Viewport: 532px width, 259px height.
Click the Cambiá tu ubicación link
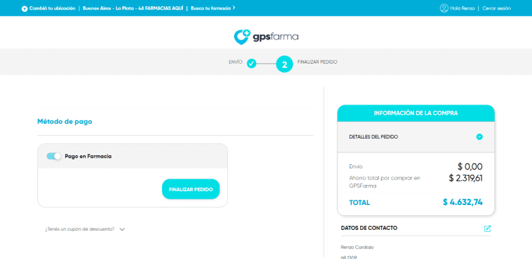pyautogui.click(x=52, y=8)
